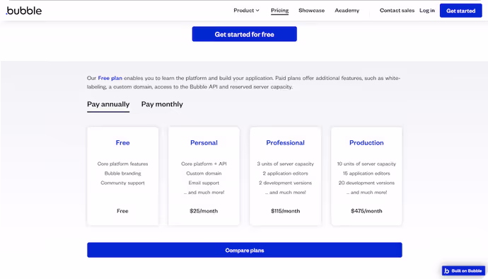This screenshot has height=279, width=488.
Task: Click the $475/month price
Action: point(366,211)
